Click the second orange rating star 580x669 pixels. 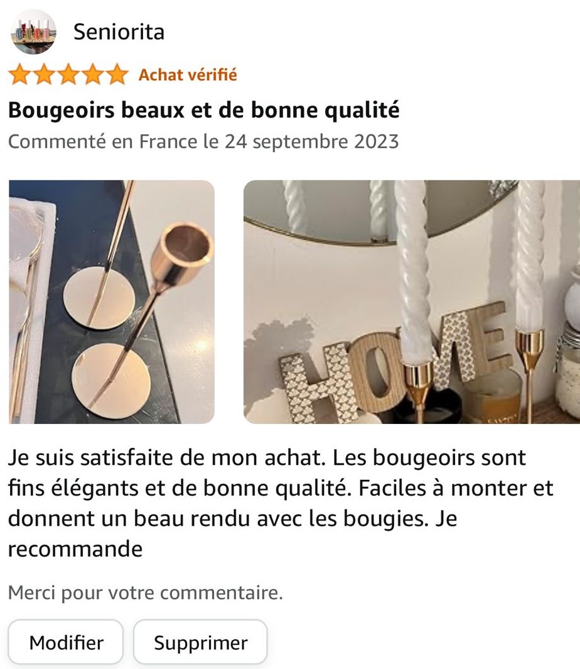point(44,75)
